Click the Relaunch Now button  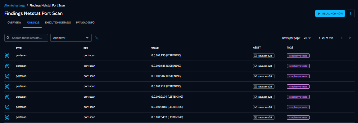330,14
